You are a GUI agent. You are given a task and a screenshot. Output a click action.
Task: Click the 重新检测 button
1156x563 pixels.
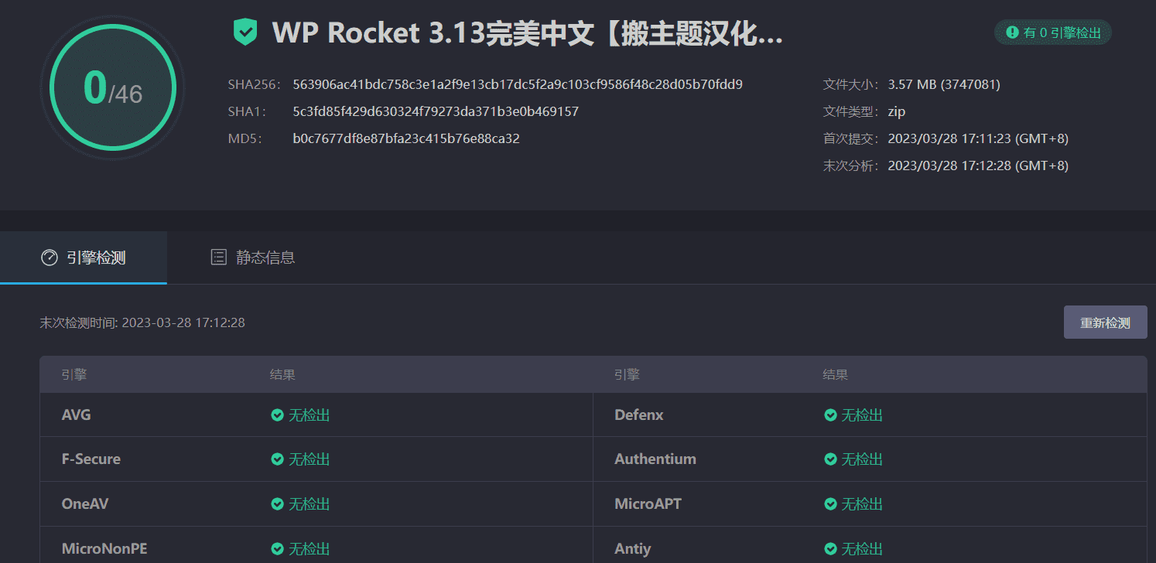pyautogui.click(x=1105, y=322)
